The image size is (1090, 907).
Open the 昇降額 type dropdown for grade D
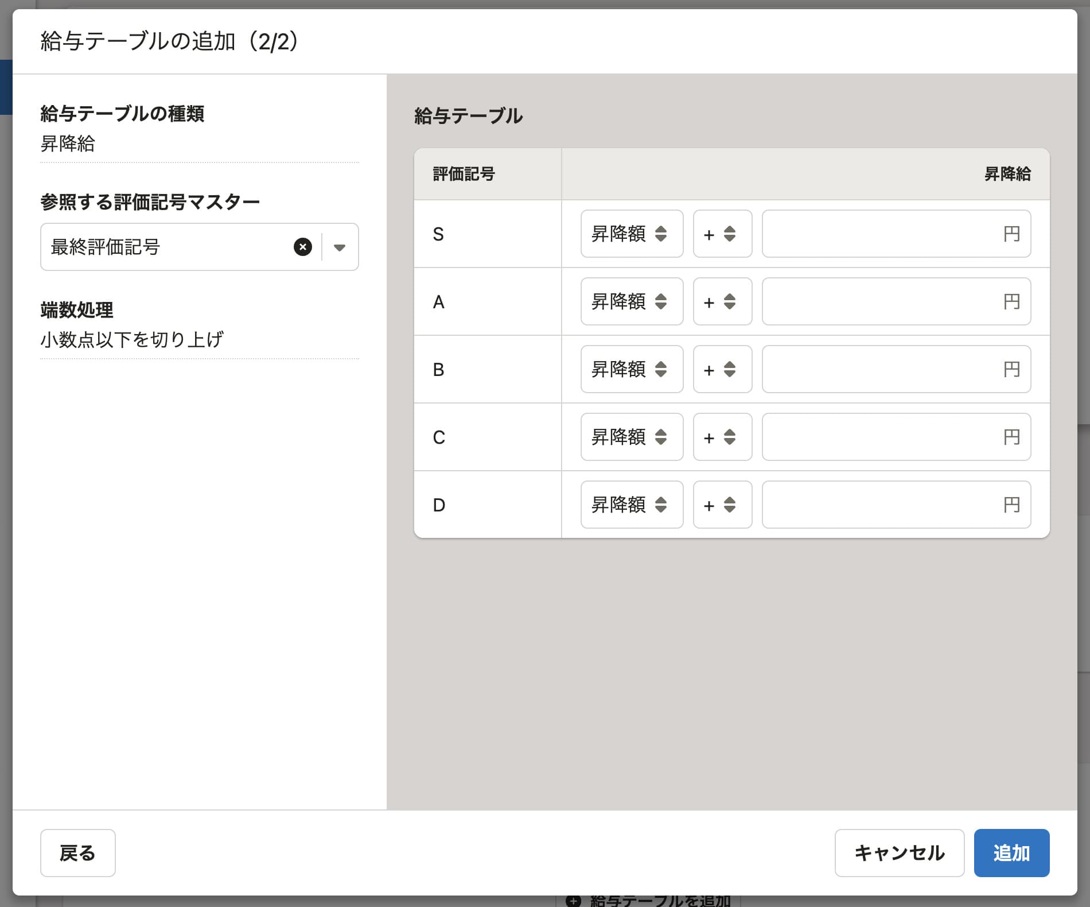click(631, 505)
